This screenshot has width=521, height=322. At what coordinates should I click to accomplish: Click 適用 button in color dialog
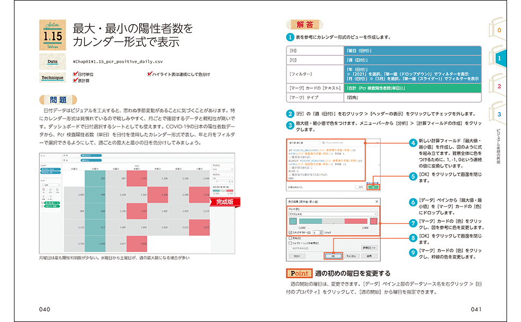pyautogui.click(x=369, y=256)
